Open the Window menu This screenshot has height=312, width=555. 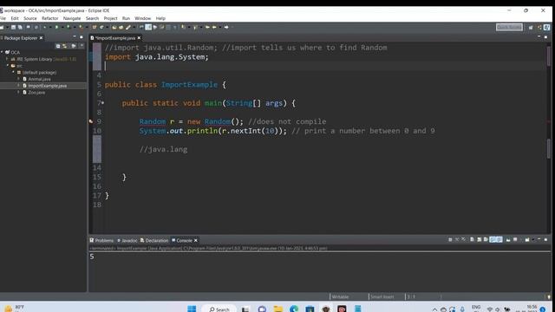click(142, 18)
